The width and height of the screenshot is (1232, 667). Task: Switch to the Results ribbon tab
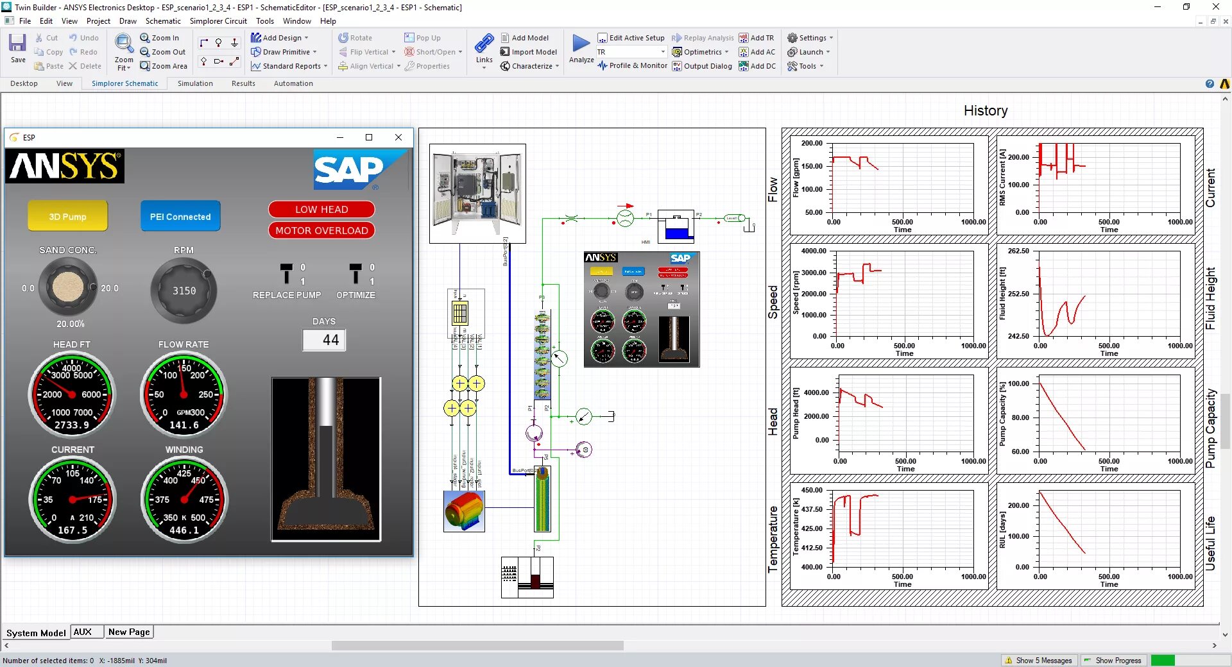pos(243,83)
